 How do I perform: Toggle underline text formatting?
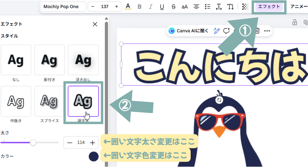click(162, 7)
